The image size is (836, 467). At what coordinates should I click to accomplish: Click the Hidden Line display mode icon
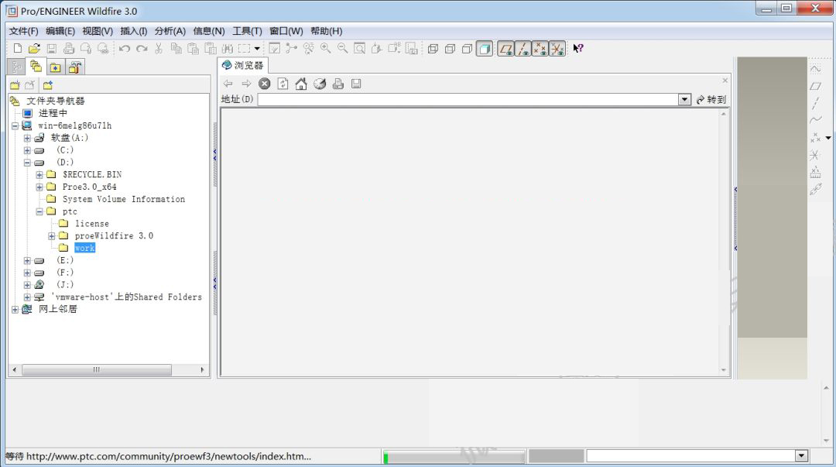450,49
